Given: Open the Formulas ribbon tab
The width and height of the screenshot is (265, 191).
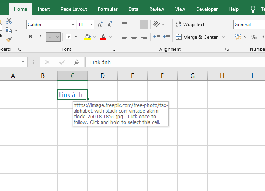Looking at the screenshot, I should [108, 9].
